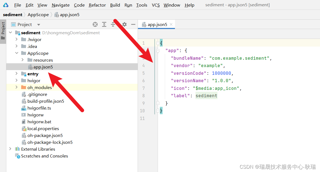Select the resources folder icon

30,60
